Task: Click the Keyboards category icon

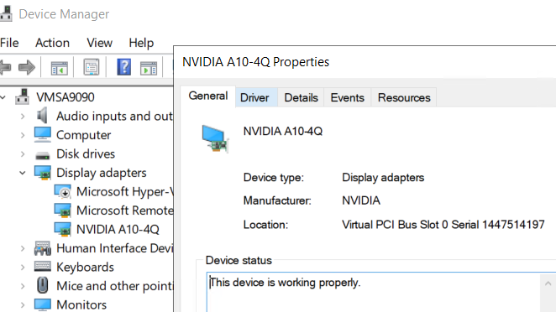Action: pyautogui.click(x=43, y=267)
